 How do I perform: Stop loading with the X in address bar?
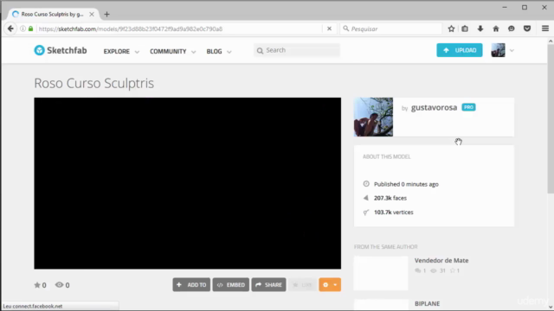coord(329,29)
